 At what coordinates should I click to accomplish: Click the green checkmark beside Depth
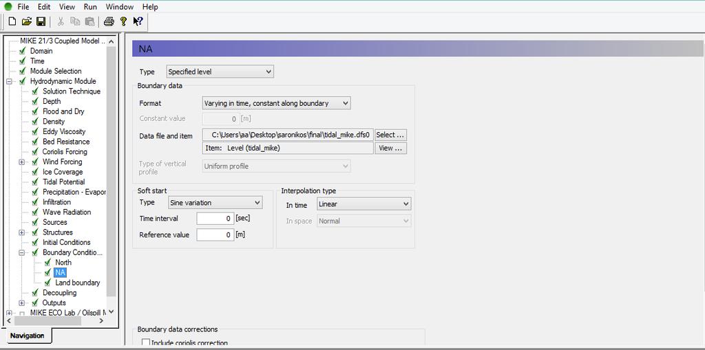35,101
